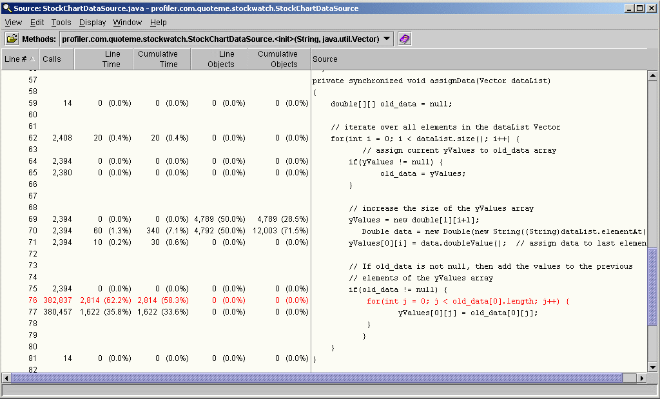Open the View menu
Viewport: 660px width, 399px height.
[x=13, y=23]
